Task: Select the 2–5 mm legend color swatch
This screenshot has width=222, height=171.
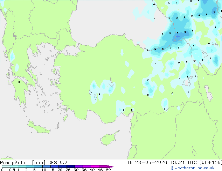Action: point(30,166)
